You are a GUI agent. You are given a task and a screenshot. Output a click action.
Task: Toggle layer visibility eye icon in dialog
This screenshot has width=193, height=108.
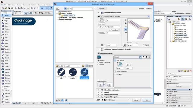[x=103, y=100]
